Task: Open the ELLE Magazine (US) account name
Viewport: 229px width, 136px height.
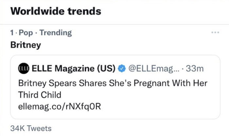Action: coord(73,69)
